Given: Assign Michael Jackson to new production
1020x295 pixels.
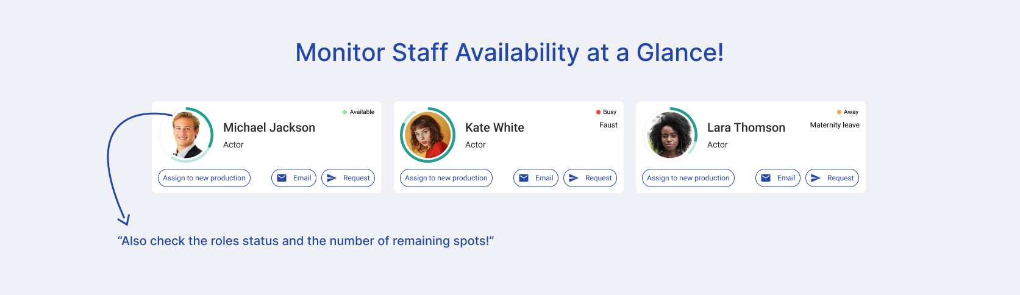Looking at the screenshot, I should point(204,178).
